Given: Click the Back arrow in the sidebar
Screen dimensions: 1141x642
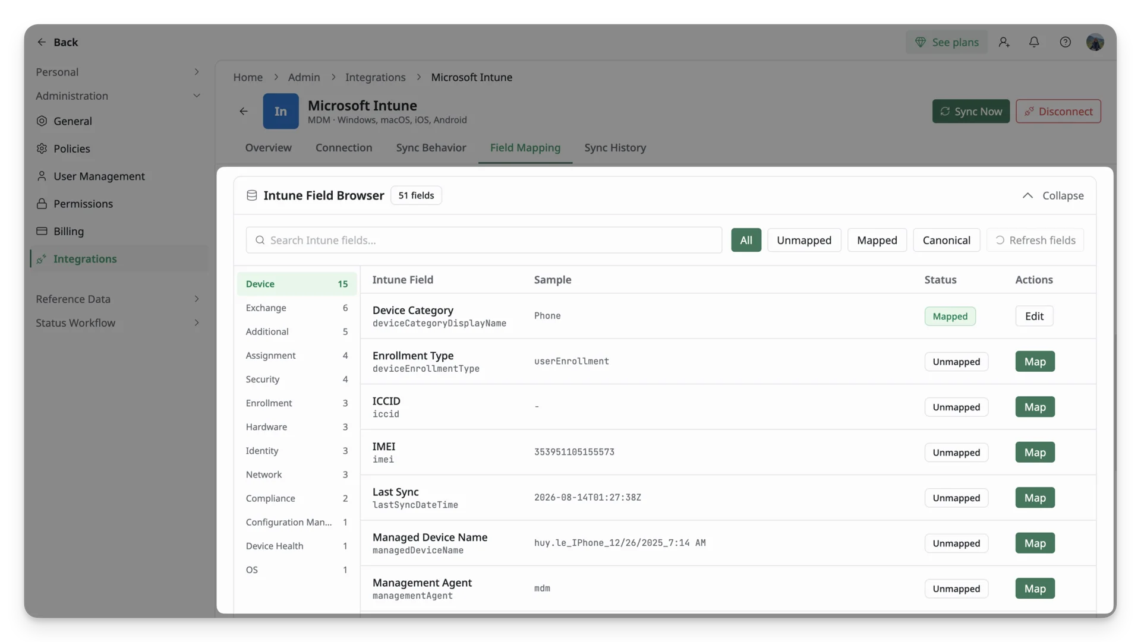Looking at the screenshot, I should pos(42,42).
